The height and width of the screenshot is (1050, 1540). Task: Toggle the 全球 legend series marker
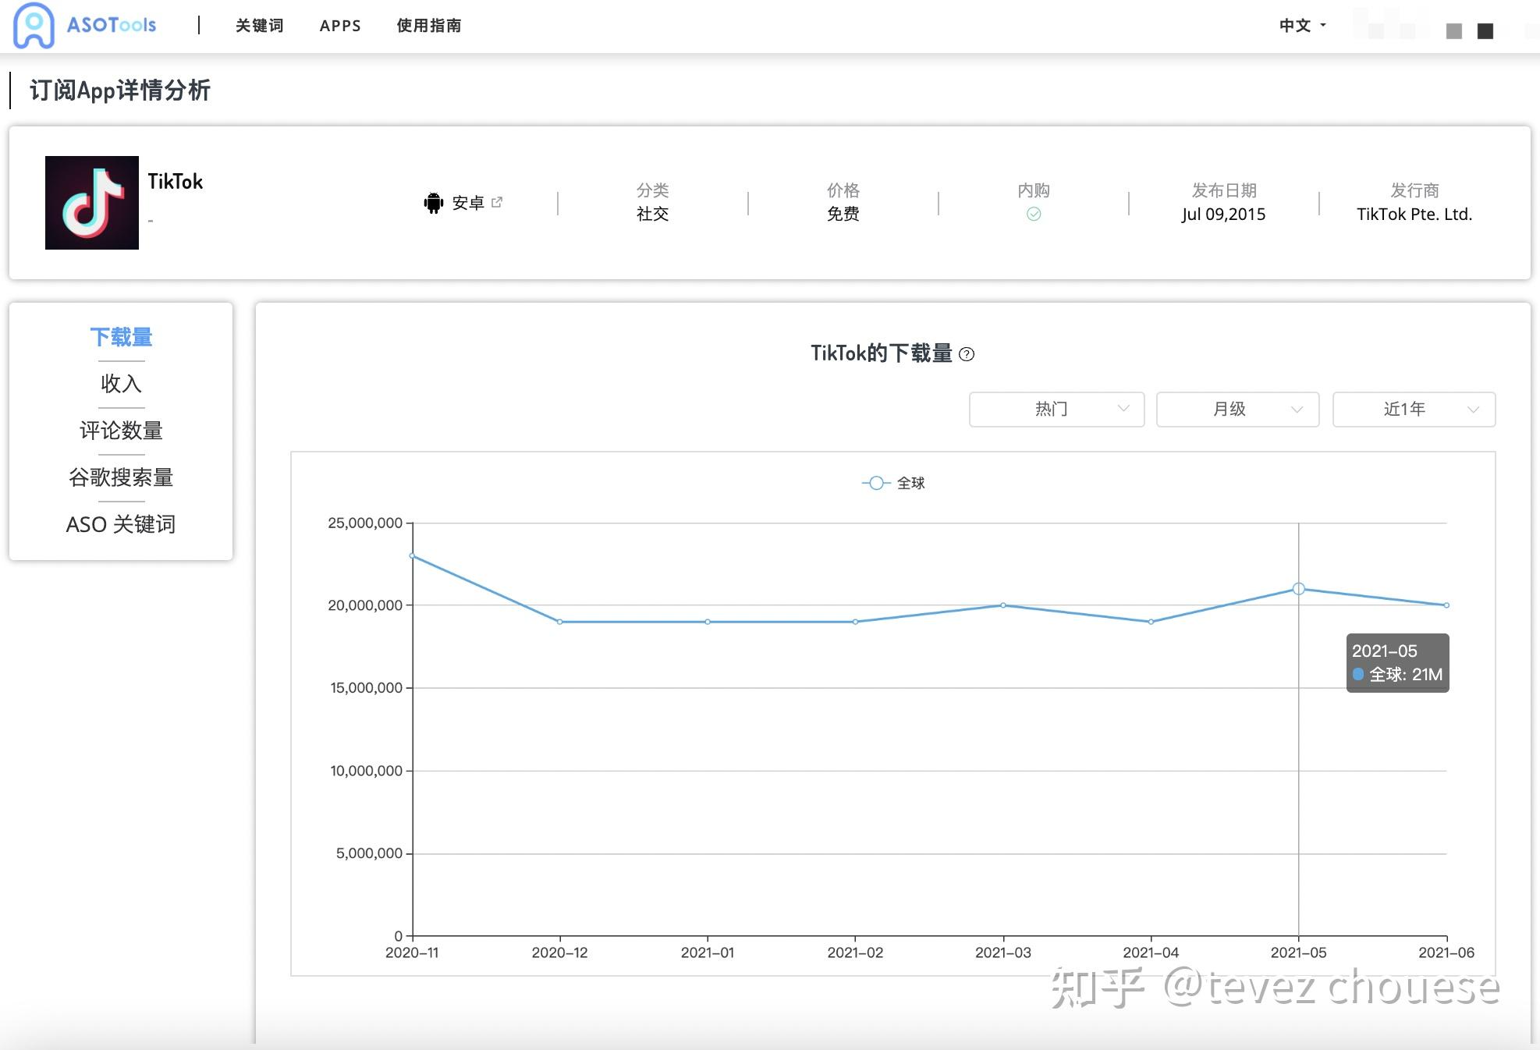pos(877,483)
